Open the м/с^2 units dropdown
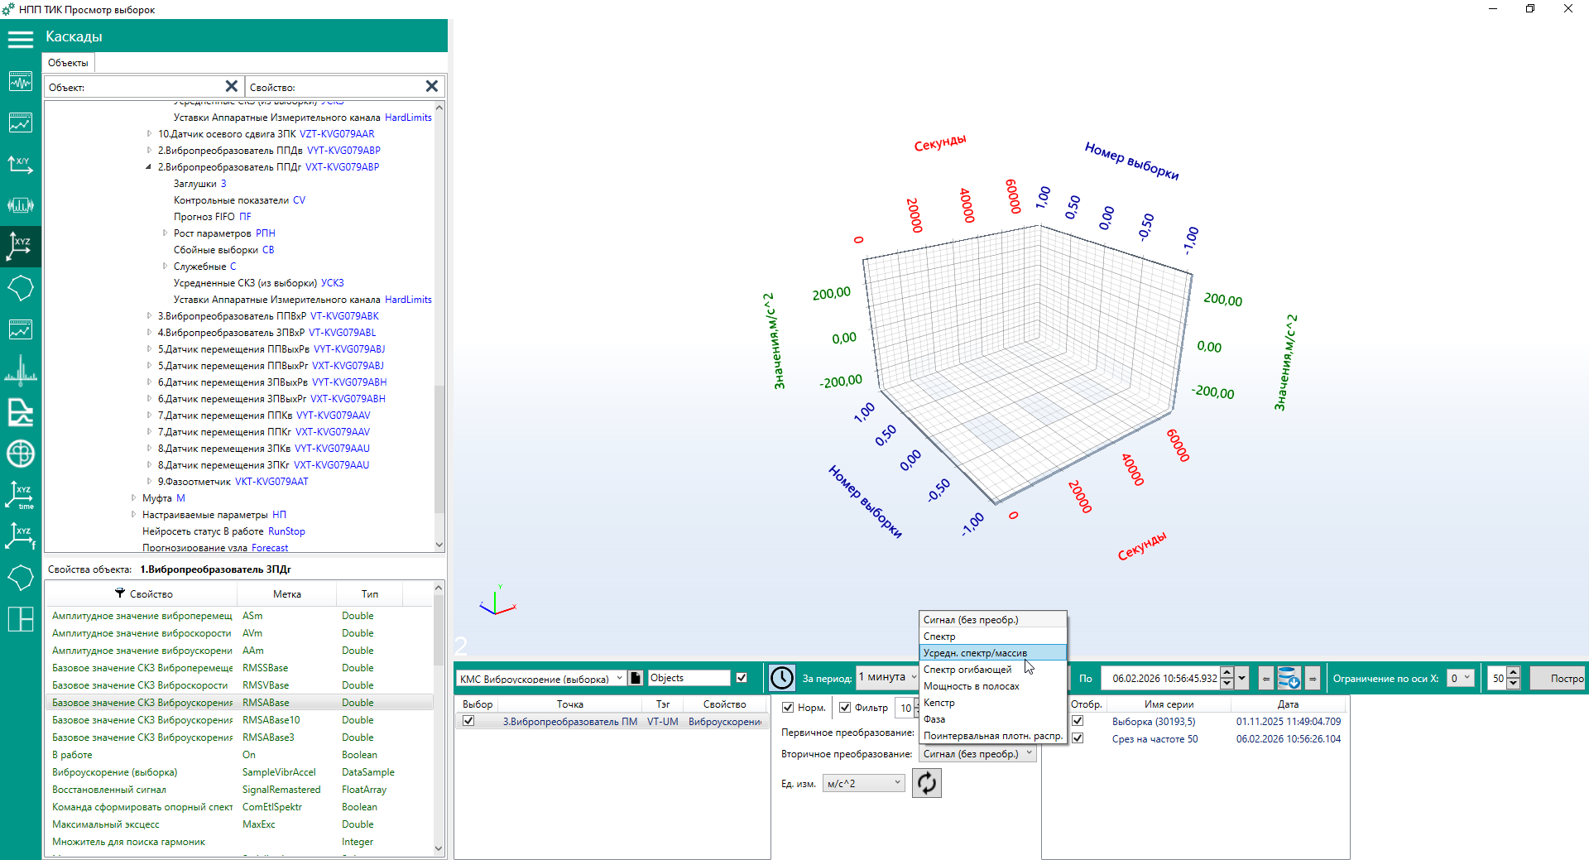1589x860 pixels. [864, 783]
